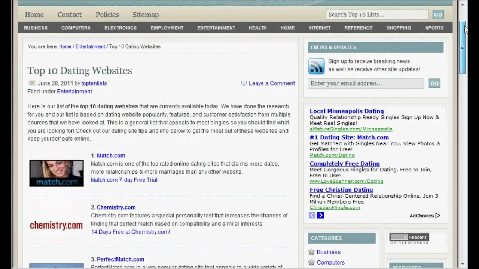This screenshot has width=479, height=269.
Task: Open www.LoveScanner.com/Dating ad URL
Action: [346, 181]
